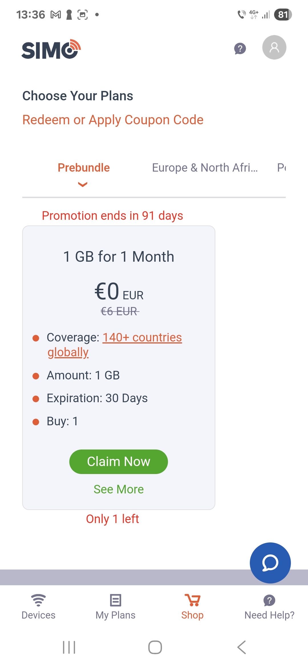Tap the 1 GB for 1 Month plan card title
This screenshot has width=308, height=667.
[119, 257]
